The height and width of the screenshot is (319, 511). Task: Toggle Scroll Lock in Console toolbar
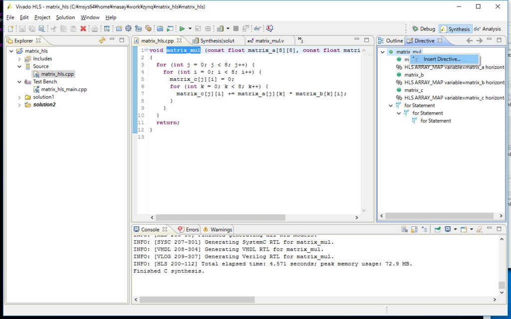(414, 229)
